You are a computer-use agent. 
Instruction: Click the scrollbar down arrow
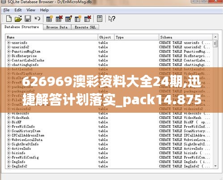click(215, 166)
